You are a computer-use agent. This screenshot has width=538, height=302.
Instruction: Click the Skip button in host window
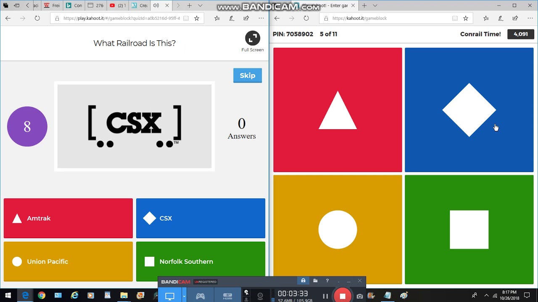(x=248, y=75)
